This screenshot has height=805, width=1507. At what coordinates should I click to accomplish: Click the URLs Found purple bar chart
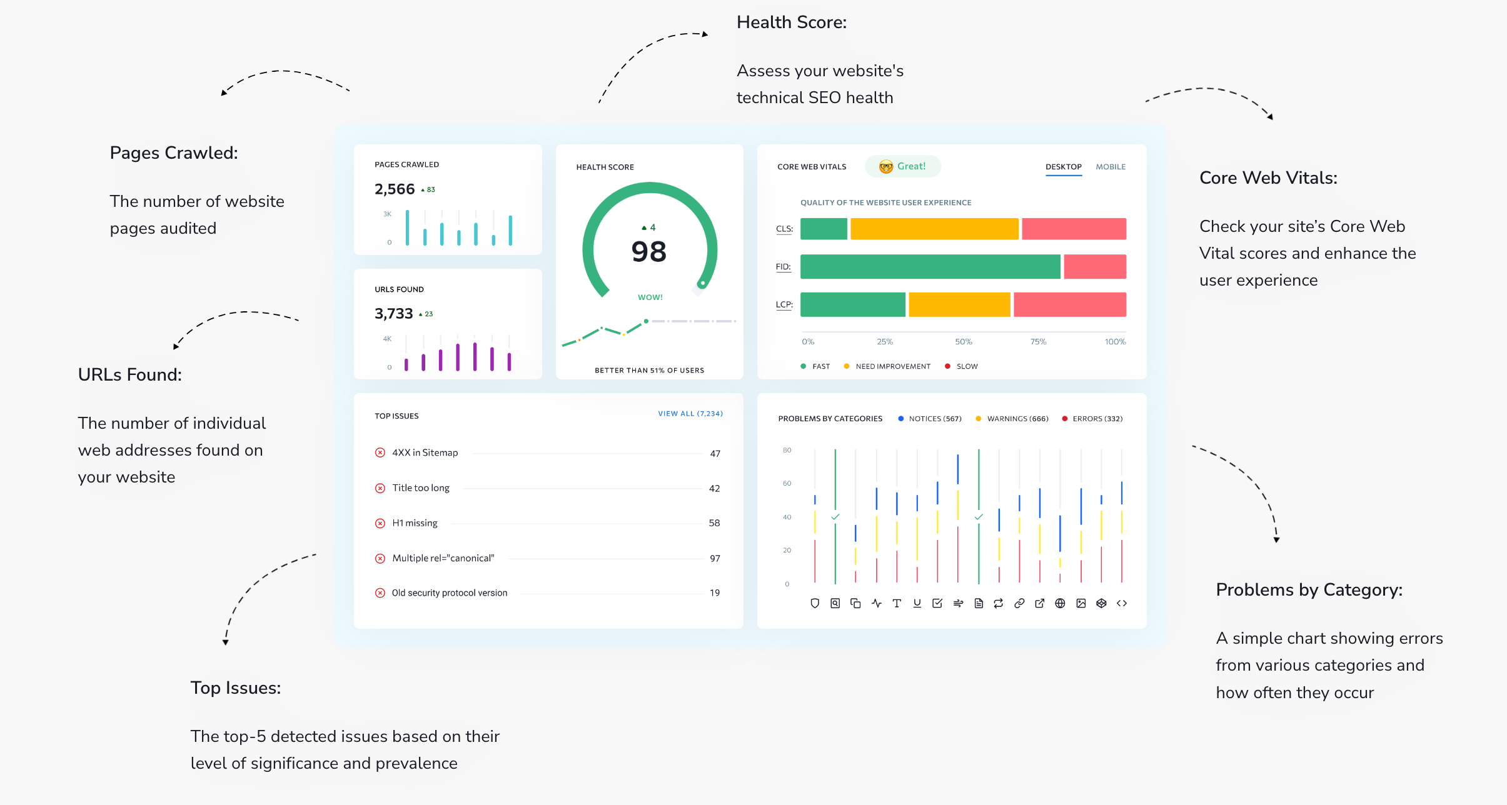(x=457, y=353)
